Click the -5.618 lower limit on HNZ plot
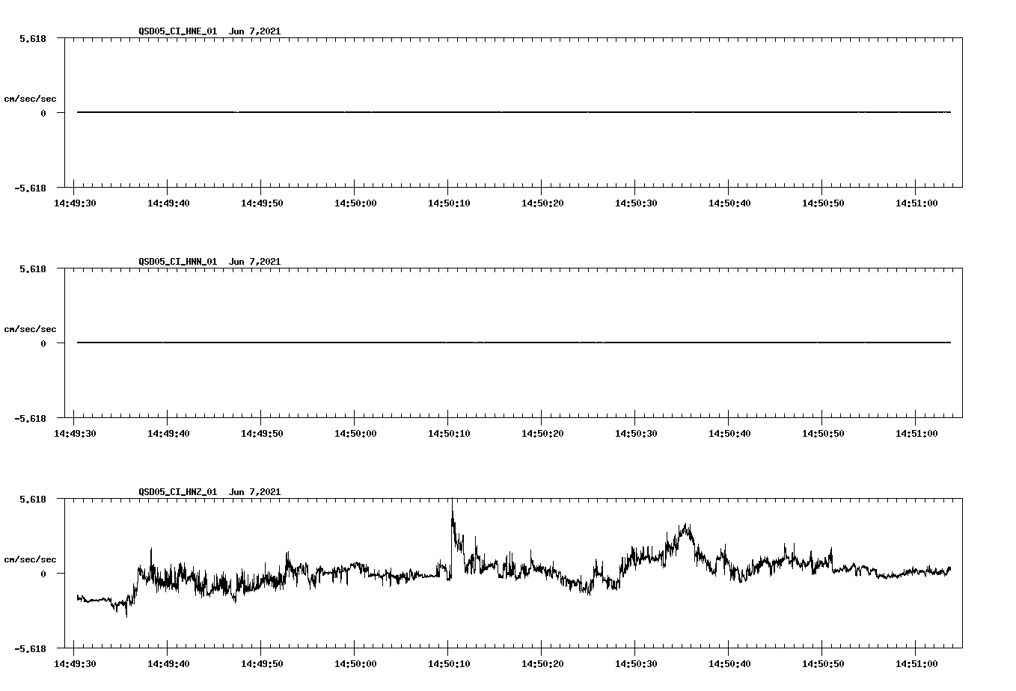The height and width of the screenshot is (691, 1016). pos(31,648)
